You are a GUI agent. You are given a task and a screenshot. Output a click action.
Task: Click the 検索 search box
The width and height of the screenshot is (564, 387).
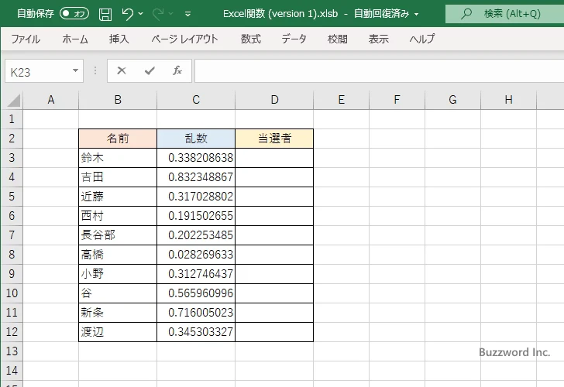point(504,14)
